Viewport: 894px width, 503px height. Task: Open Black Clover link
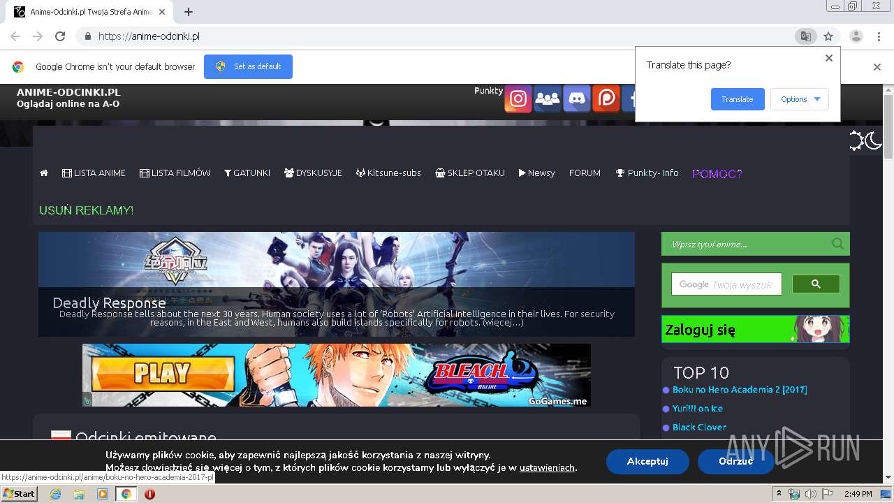(x=699, y=428)
